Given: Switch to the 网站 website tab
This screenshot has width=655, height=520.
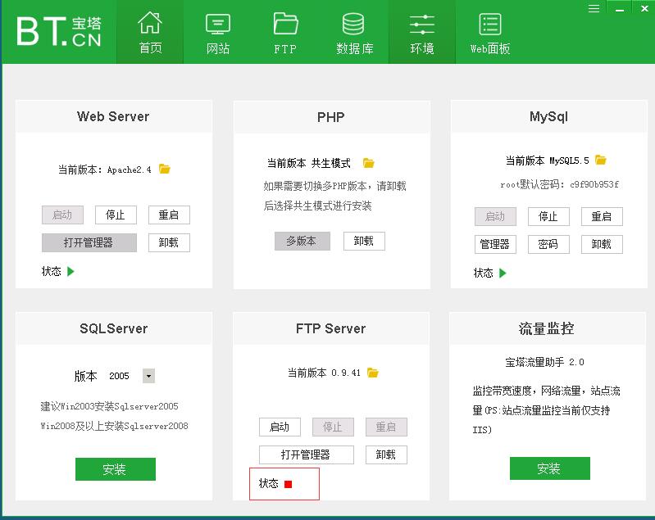Looking at the screenshot, I should [217, 32].
